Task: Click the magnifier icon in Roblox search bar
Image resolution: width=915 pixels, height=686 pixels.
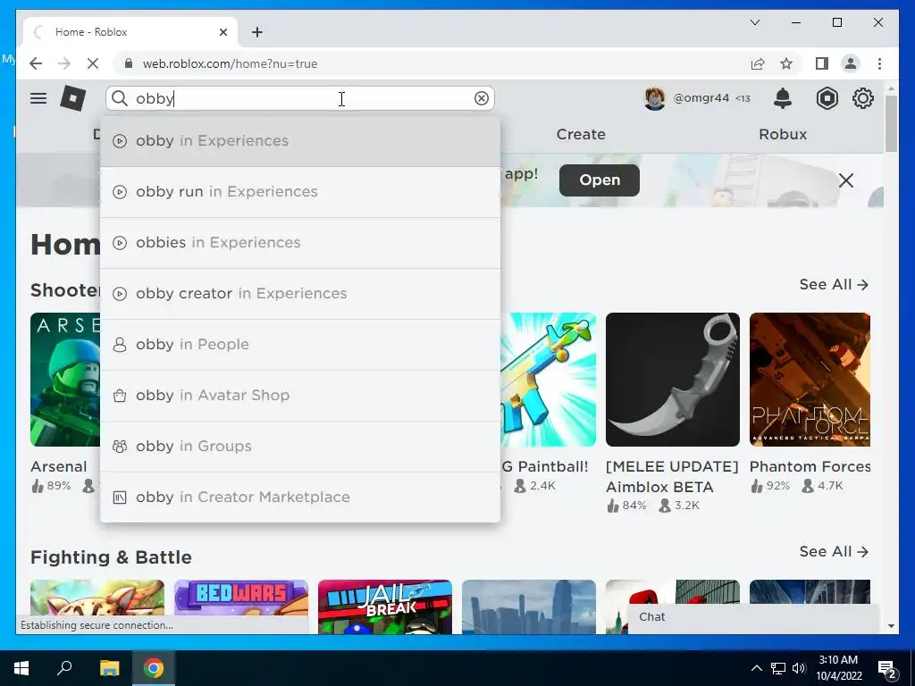Action: click(x=119, y=98)
